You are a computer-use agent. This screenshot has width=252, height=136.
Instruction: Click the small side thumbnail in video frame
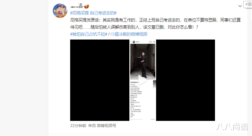(x=154, y=84)
